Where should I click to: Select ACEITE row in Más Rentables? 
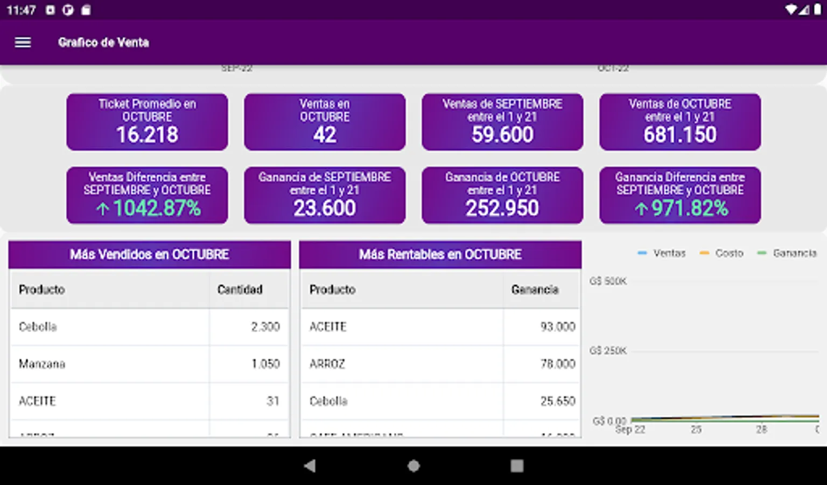click(x=440, y=327)
